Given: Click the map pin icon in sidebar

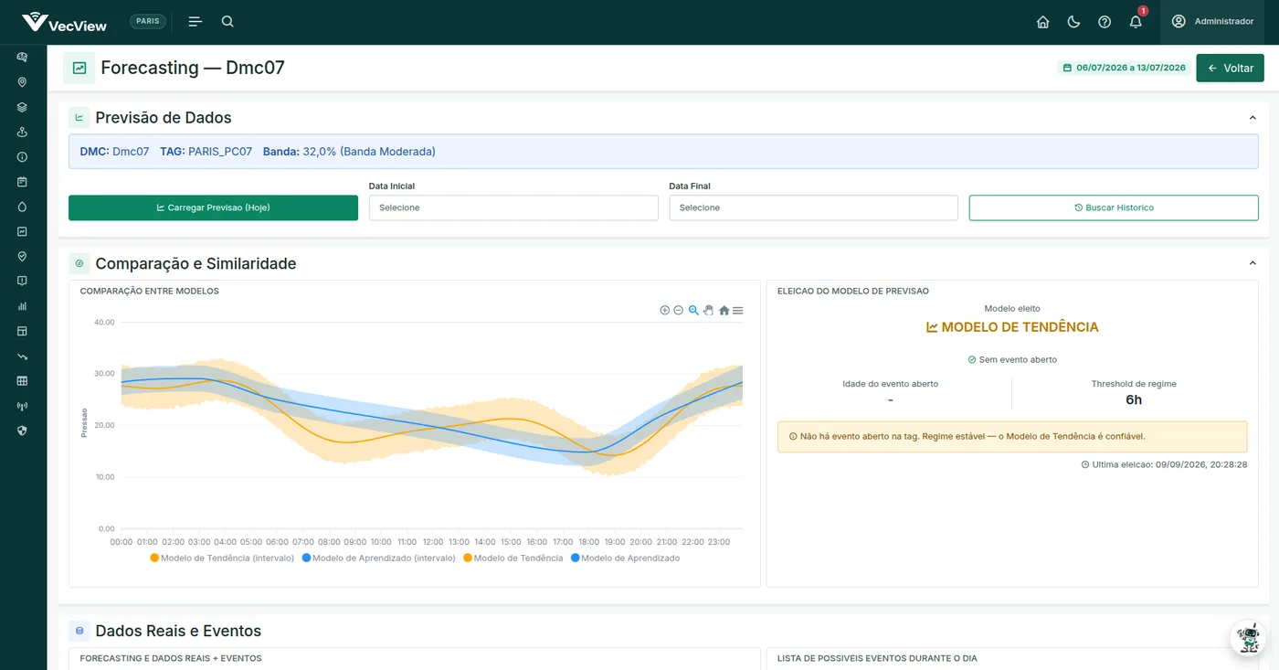Looking at the screenshot, I should (22, 82).
